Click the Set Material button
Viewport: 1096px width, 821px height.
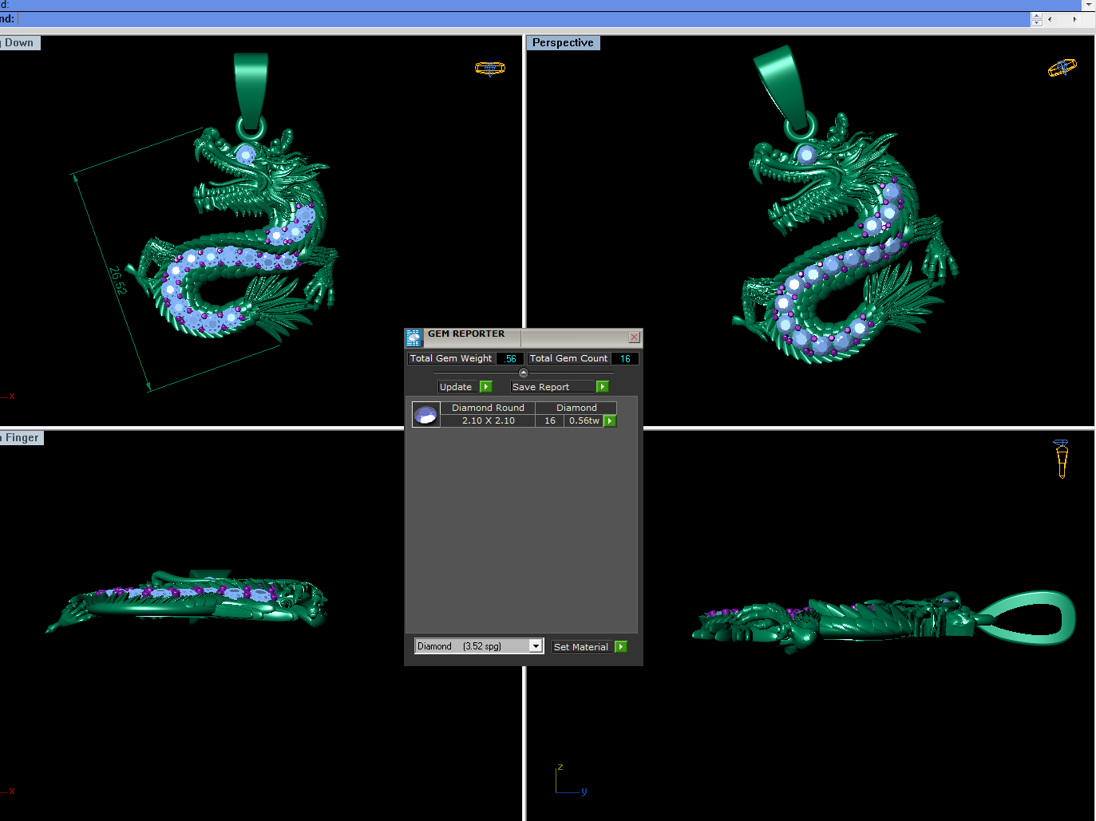point(583,647)
